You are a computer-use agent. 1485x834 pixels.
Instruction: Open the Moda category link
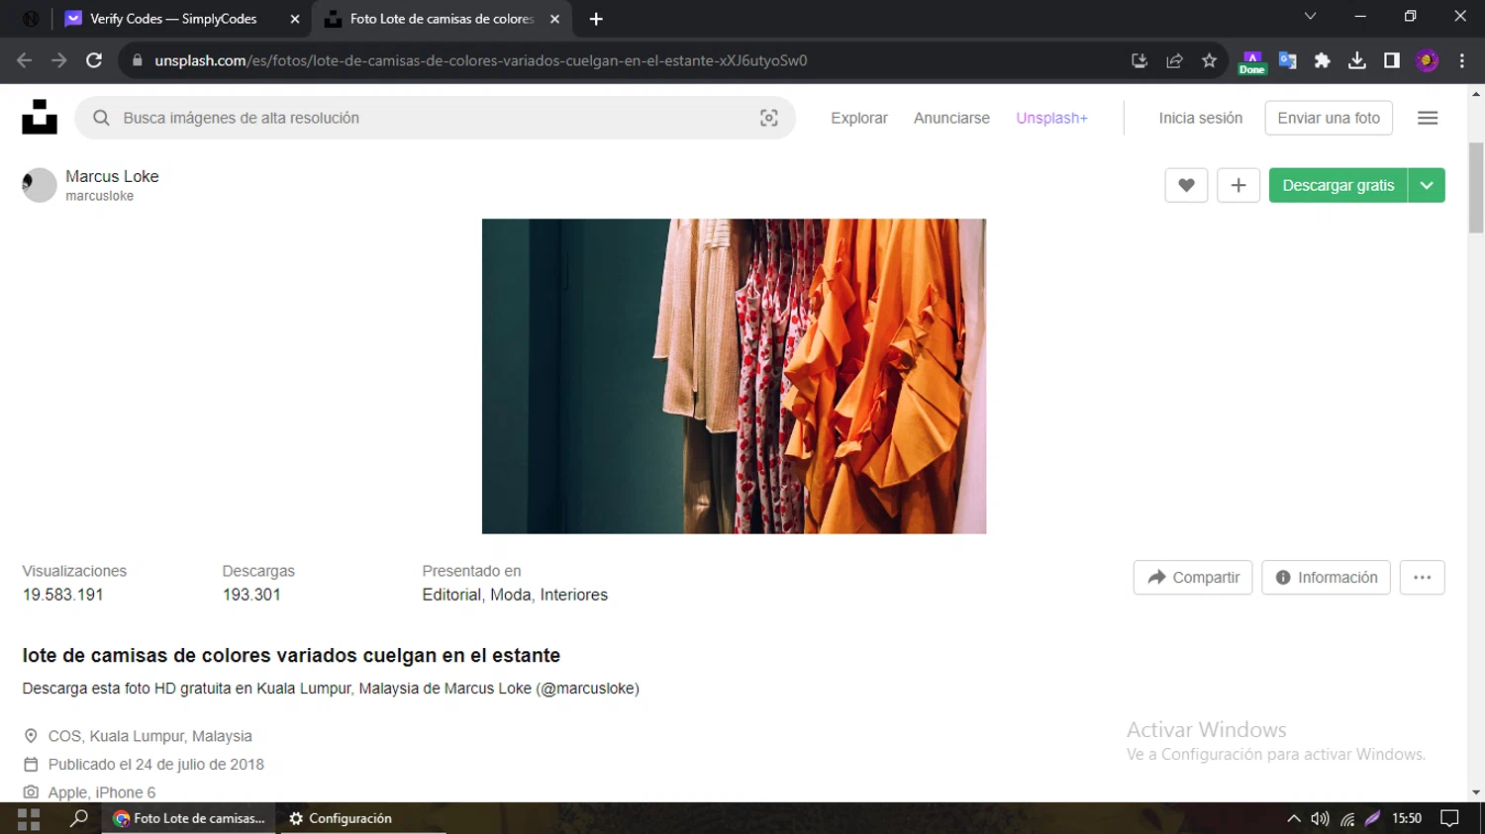pyautogui.click(x=511, y=595)
